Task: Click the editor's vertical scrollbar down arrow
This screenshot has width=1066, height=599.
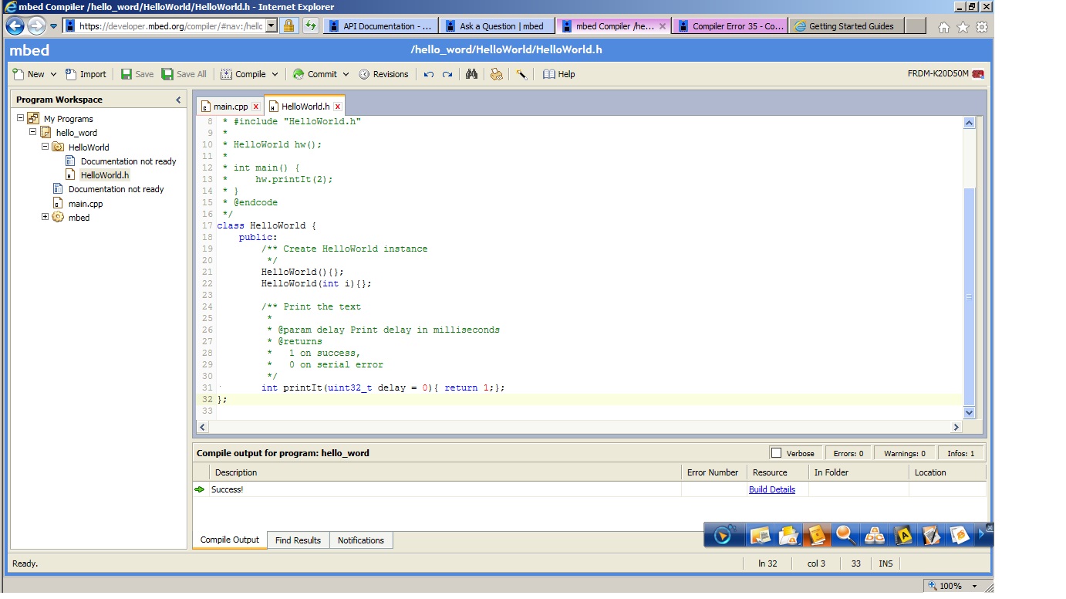Action: click(970, 414)
